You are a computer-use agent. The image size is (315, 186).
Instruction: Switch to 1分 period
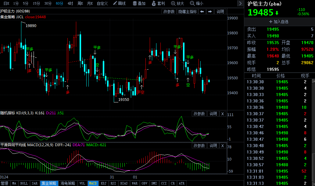pos(16,3)
